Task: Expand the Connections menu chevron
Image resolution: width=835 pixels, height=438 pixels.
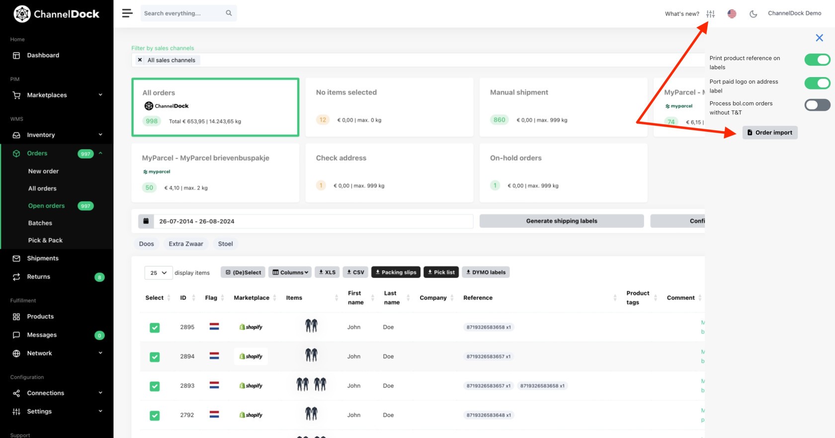Action: [x=100, y=393]
